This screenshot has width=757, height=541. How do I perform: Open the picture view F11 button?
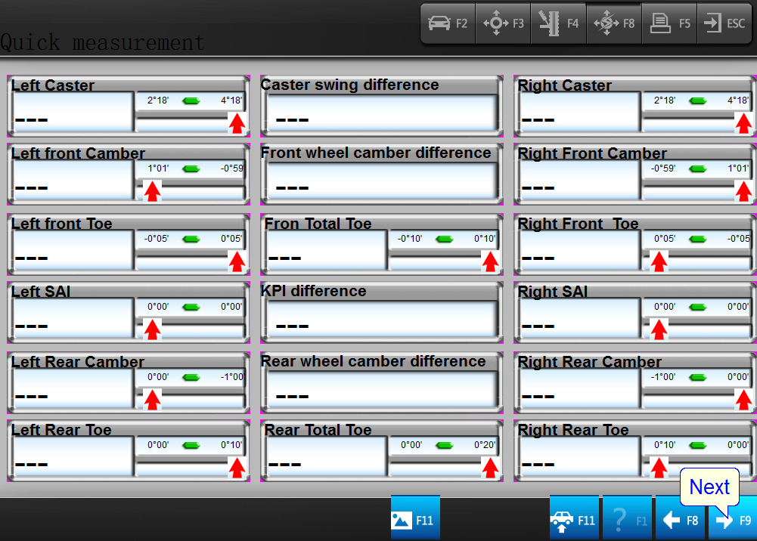(414, 519)
